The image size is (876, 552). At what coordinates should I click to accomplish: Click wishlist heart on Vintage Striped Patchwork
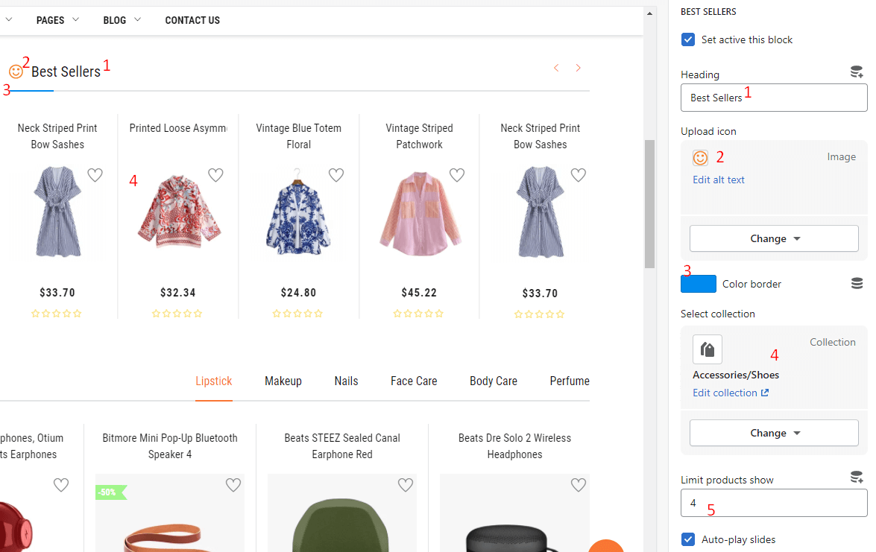(457, 175)
